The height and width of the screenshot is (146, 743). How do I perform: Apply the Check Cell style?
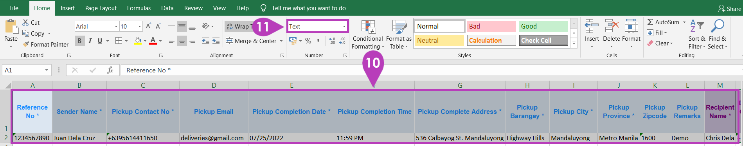pyautogui.click(x=543, y=40)
